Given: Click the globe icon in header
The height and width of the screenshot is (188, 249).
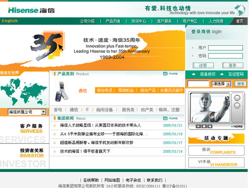Looking at the screenshot, I should coord(240,10).
